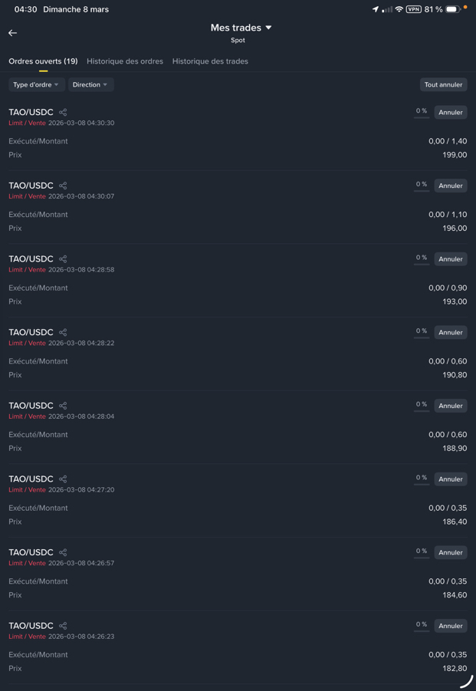Share the TAO/USDC order priced 184,60
This screenshot has width=476, height=691.
click(63, 553)
